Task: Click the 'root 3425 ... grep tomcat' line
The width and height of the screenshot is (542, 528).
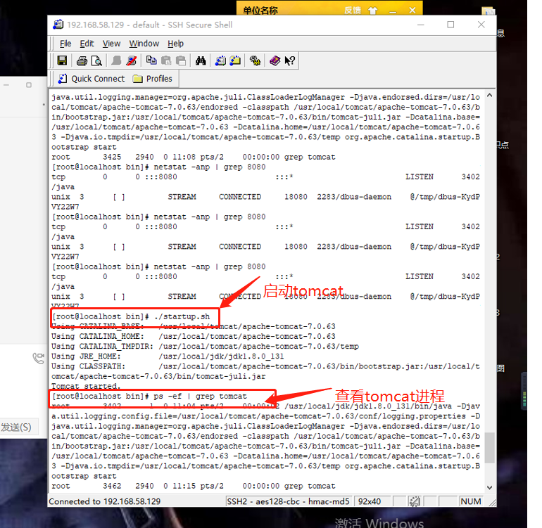Action: point(194,157)
